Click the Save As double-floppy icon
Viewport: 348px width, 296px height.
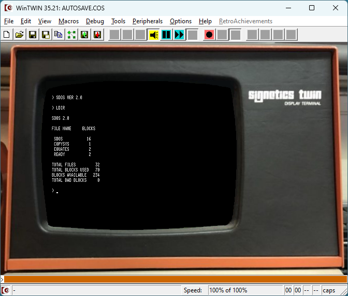coord(46,35)
